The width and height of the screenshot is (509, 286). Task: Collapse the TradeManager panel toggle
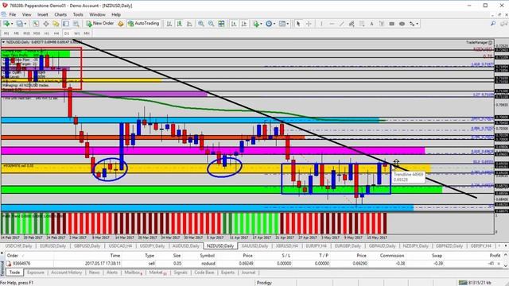click(490, 42)
